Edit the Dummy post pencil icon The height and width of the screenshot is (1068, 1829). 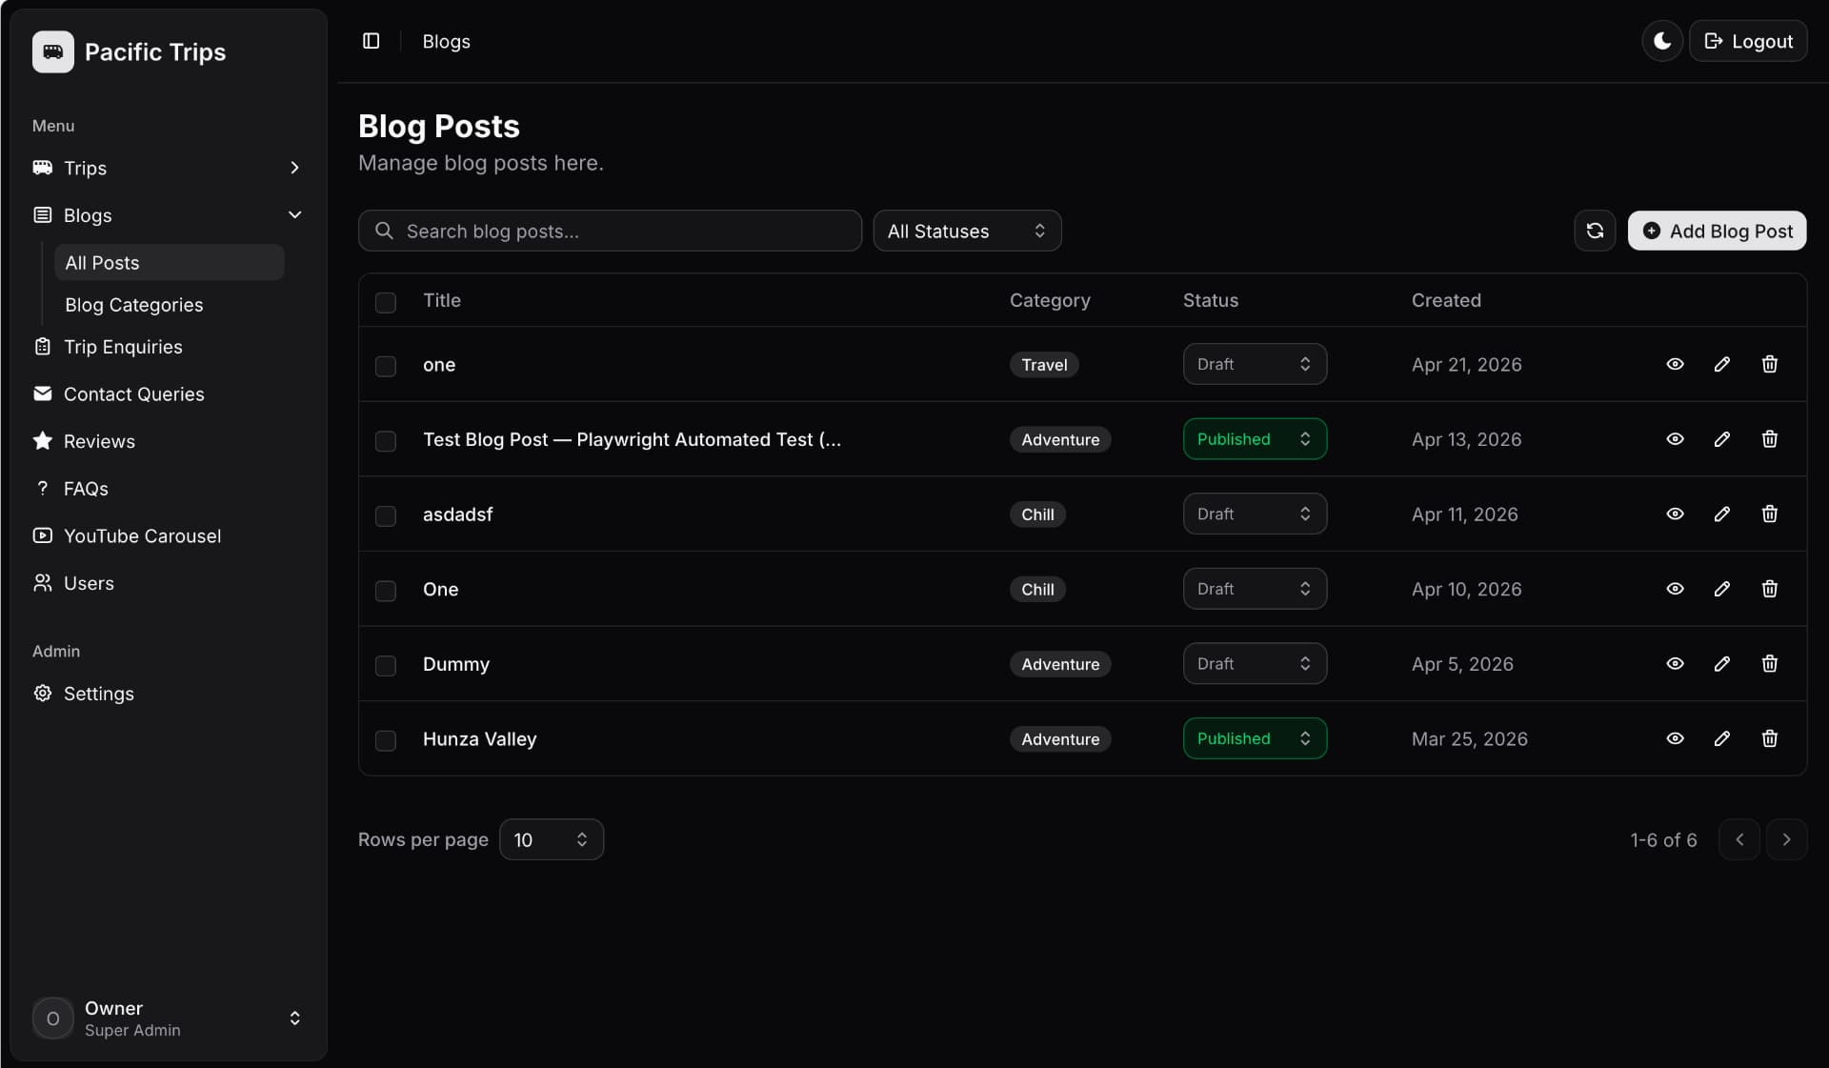click(x=1722, y=664)
